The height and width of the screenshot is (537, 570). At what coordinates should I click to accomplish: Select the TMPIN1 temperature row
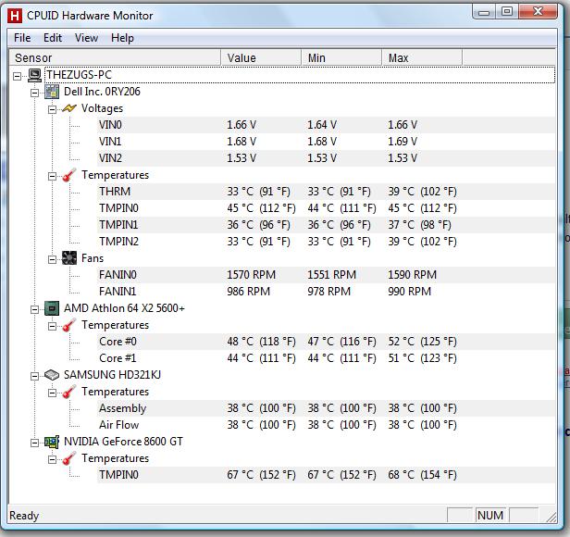point(326,225)
